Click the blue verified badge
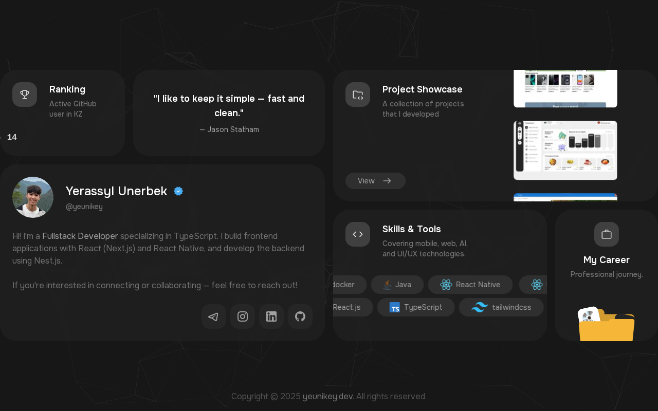 click(178, 191)
